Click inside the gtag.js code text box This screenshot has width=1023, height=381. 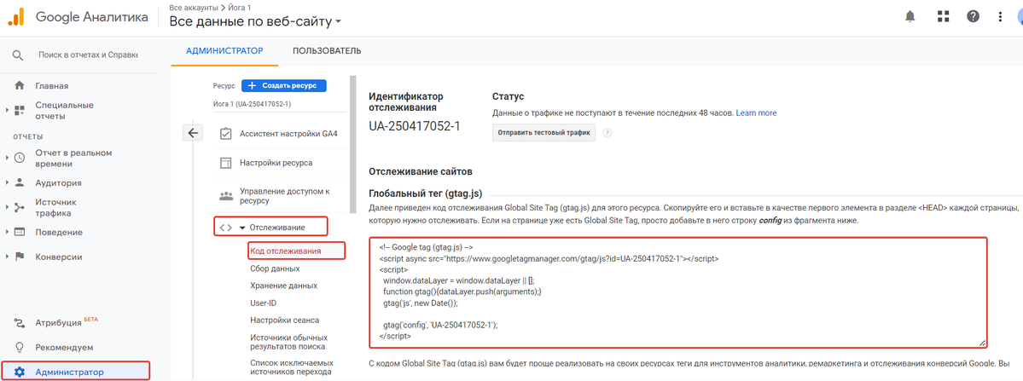(x=677, y=292)
